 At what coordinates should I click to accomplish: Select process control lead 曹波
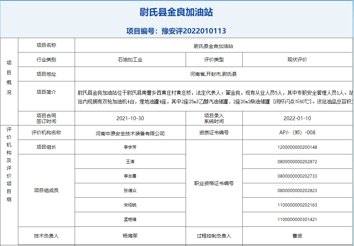297,236
